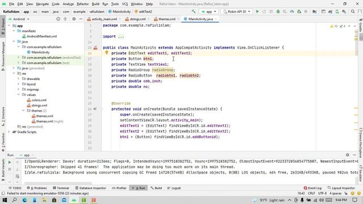The width and height of the screenshot is (363, 204).
Task: Click the gray Stop square in main toolbar
Action: point(306,11)
